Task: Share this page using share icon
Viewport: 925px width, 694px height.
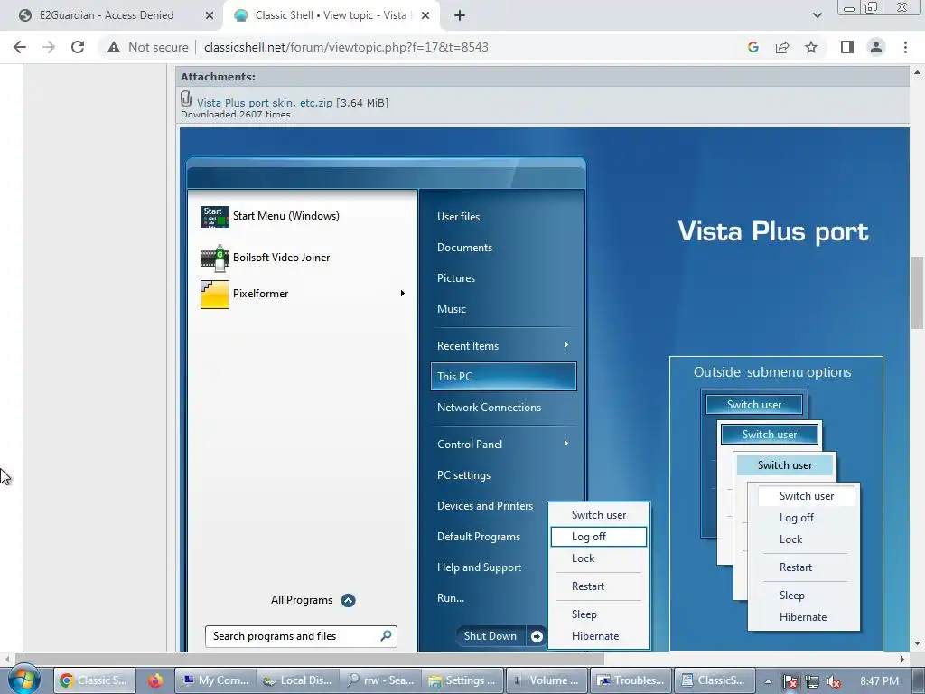Action: (782, 47)
